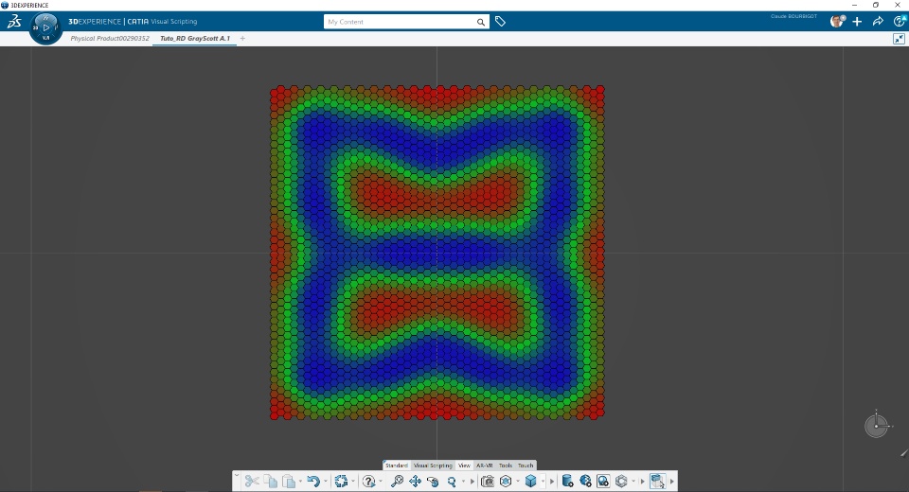Click the hexagon view mode icon
This screenshot has width=909, height=492.
point(506,481)
